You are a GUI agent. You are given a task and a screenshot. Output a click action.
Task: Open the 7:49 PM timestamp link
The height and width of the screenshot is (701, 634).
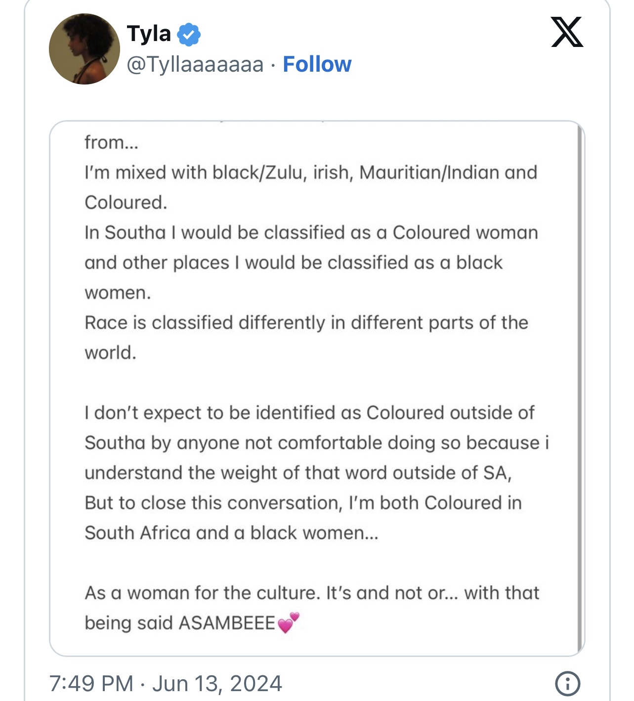pyautogui.click(x=91, y=684)
